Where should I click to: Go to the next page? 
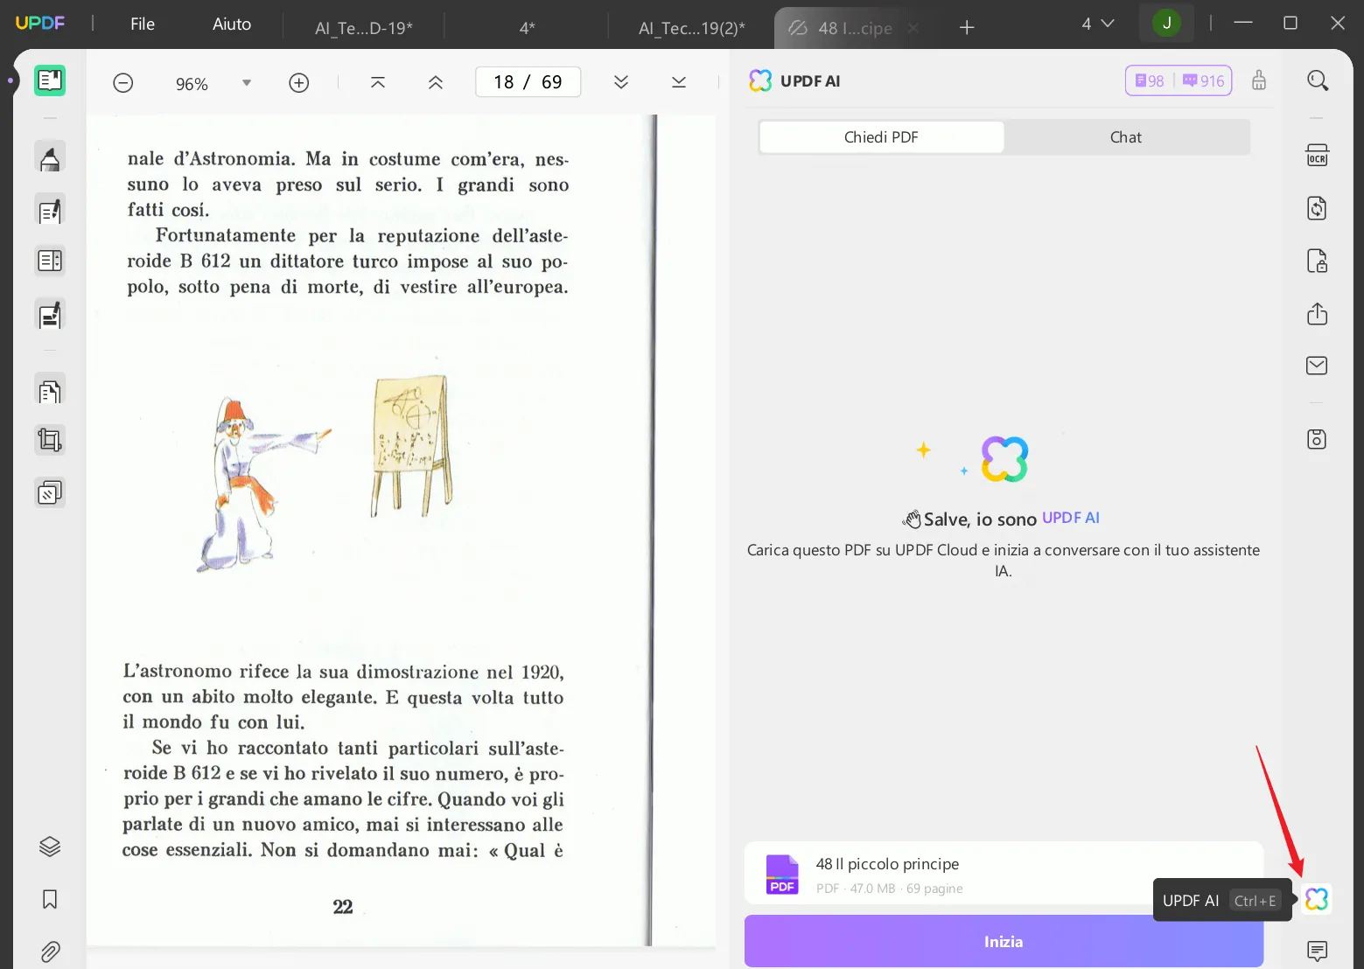click(x=621, y=82)
